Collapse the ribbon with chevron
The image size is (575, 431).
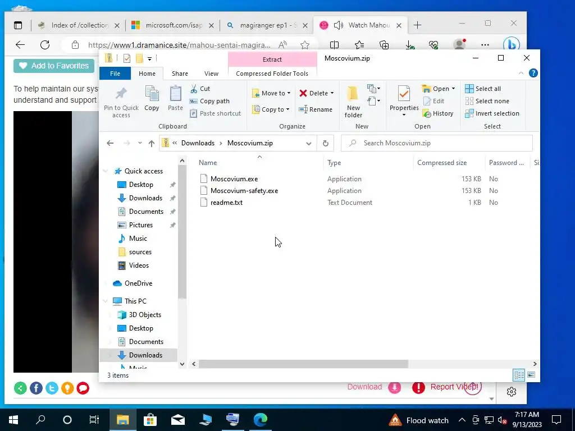521,74
